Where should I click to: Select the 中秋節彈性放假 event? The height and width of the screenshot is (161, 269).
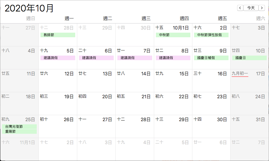coord(211,35)
